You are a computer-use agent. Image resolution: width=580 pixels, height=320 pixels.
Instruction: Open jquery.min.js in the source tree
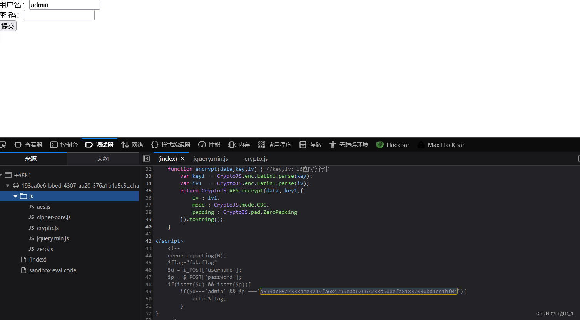coord(53,238)
